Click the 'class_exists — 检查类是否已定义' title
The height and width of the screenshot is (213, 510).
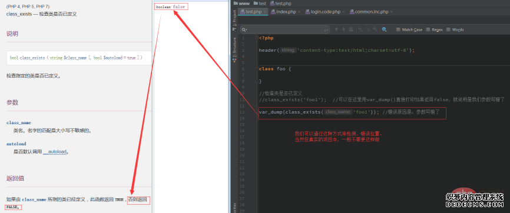pyautogui.click(x=42, y=14)
